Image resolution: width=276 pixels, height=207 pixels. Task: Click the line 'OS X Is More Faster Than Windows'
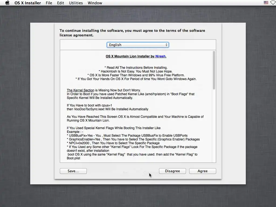point(136,75)
